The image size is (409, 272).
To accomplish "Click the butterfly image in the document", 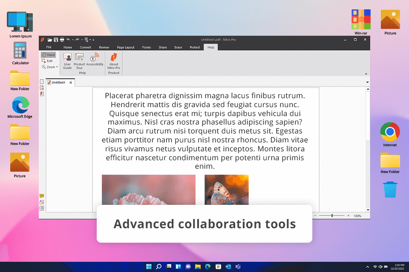I will [x=226, y=190].
